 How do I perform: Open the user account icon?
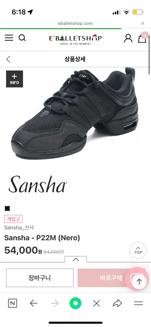tap(128, 38)
